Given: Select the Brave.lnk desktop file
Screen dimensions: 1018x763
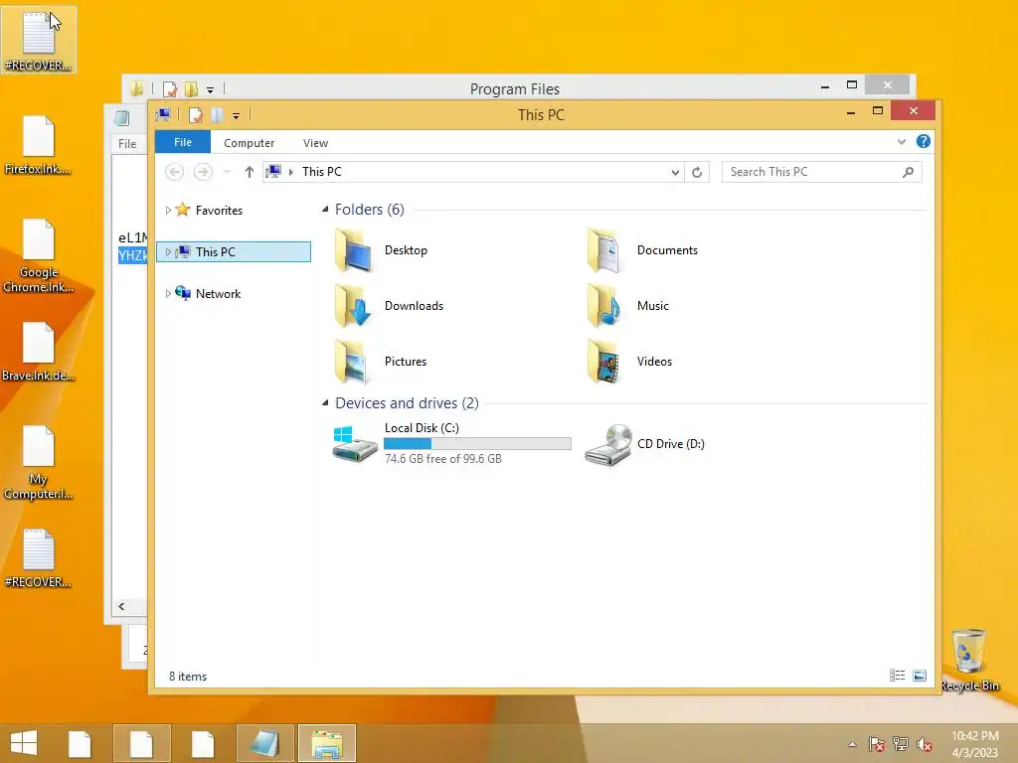Looking at the screenshot, I should point(38,351).
